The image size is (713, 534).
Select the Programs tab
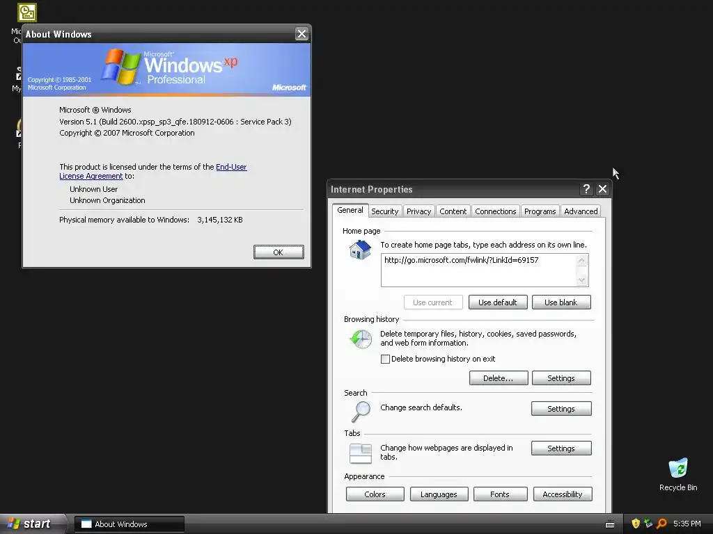point(540,211)
